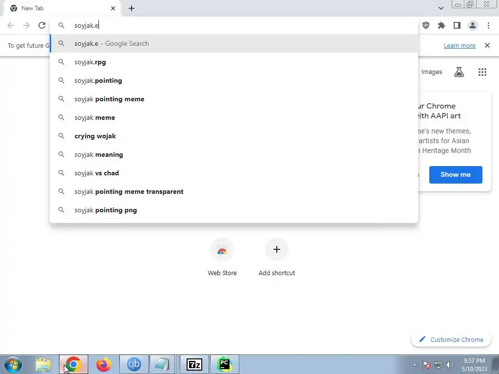Select the 'soyjak pointing png' suggestion
The height and width of the screenshot is (374, 499).
click(x=234, y=210)
